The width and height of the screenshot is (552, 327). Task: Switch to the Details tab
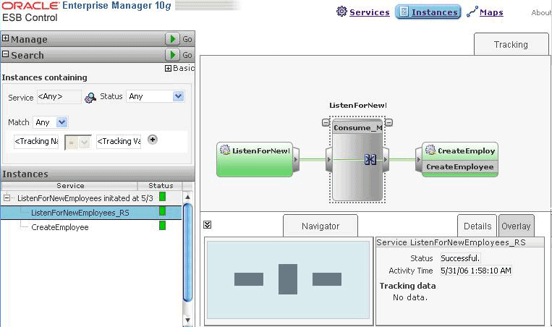tap(477, 226)
